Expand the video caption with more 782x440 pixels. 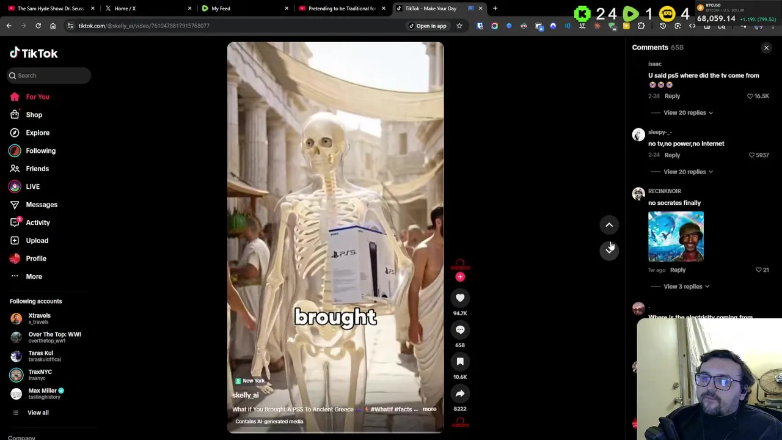(429, 409)
